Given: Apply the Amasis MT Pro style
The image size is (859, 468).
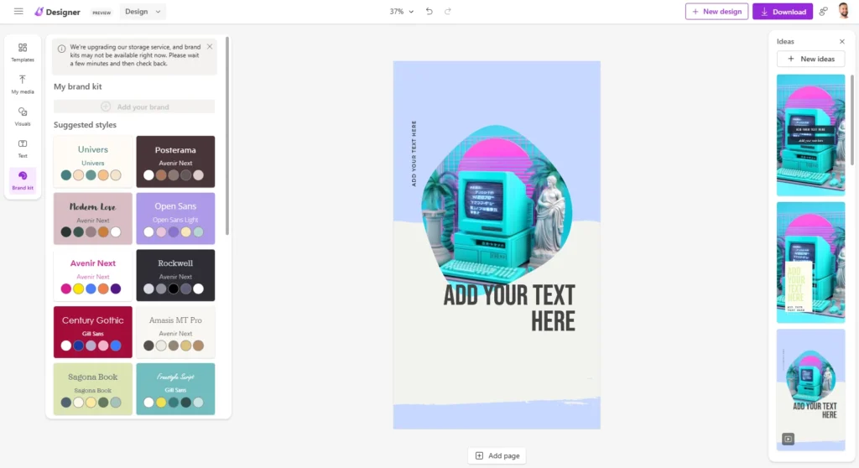Looking at the screenshot, I should point(175,332).
